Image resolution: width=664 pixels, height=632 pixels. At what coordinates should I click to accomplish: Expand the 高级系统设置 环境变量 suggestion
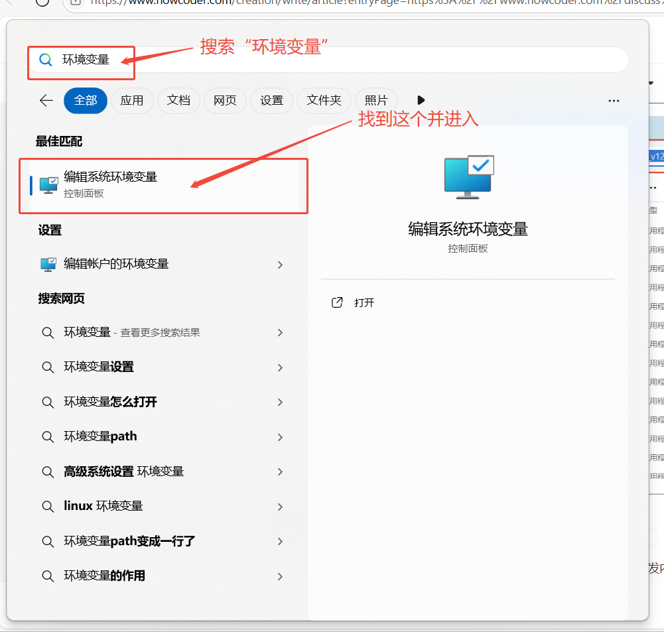pyautogui.click(x=279, y=471)
